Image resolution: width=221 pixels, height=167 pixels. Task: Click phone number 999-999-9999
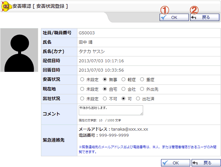click(114, 135)
